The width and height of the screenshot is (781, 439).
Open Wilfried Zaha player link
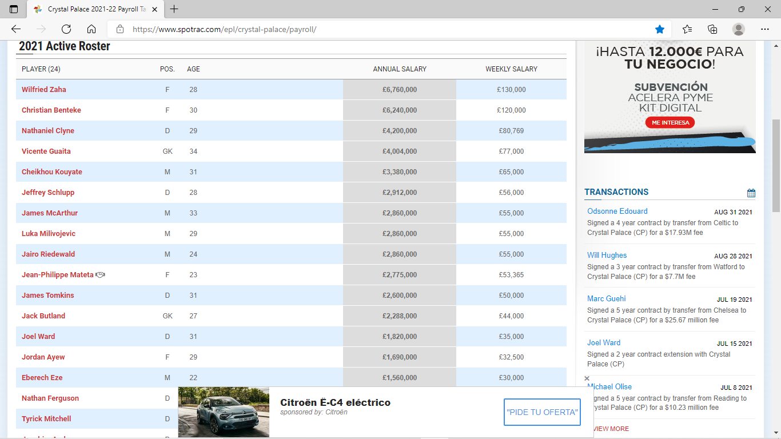pos(44,90)
